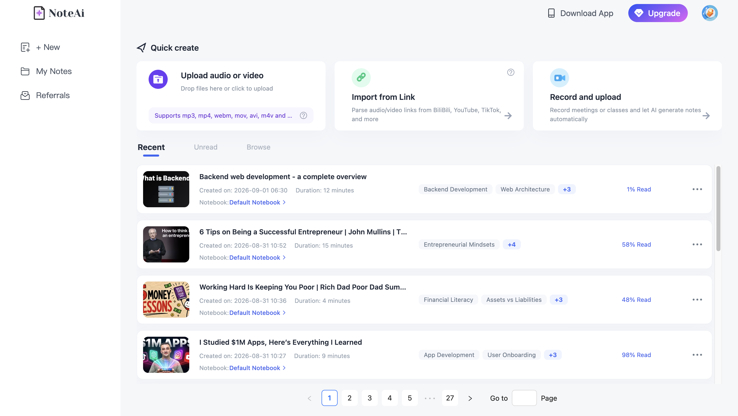Image resolution: width=738 pixels, height=416 pixels.
Task: Click the 1% Read status
Action: click(x=639, y=189)
